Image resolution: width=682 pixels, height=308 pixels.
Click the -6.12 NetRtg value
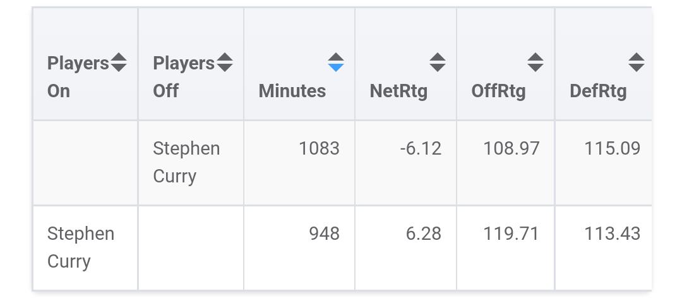point(421,149)
